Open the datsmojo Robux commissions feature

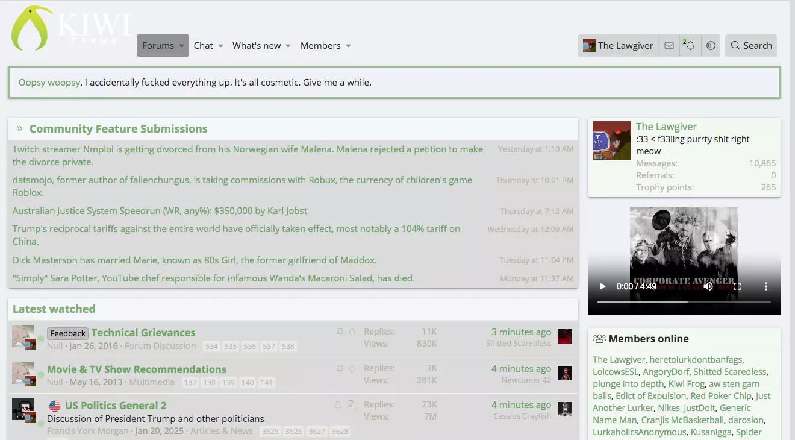pos(242,186)
